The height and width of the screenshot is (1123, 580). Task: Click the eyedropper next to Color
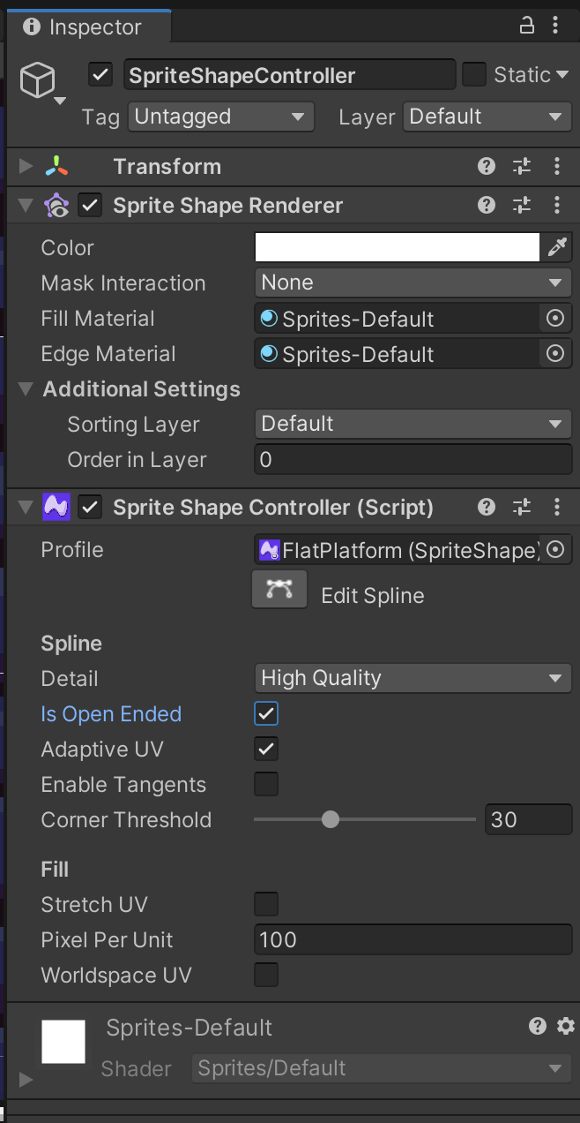coord(557,247)
